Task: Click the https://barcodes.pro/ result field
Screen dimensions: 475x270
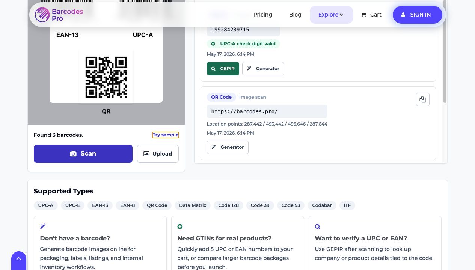Action: pos(267,111)
